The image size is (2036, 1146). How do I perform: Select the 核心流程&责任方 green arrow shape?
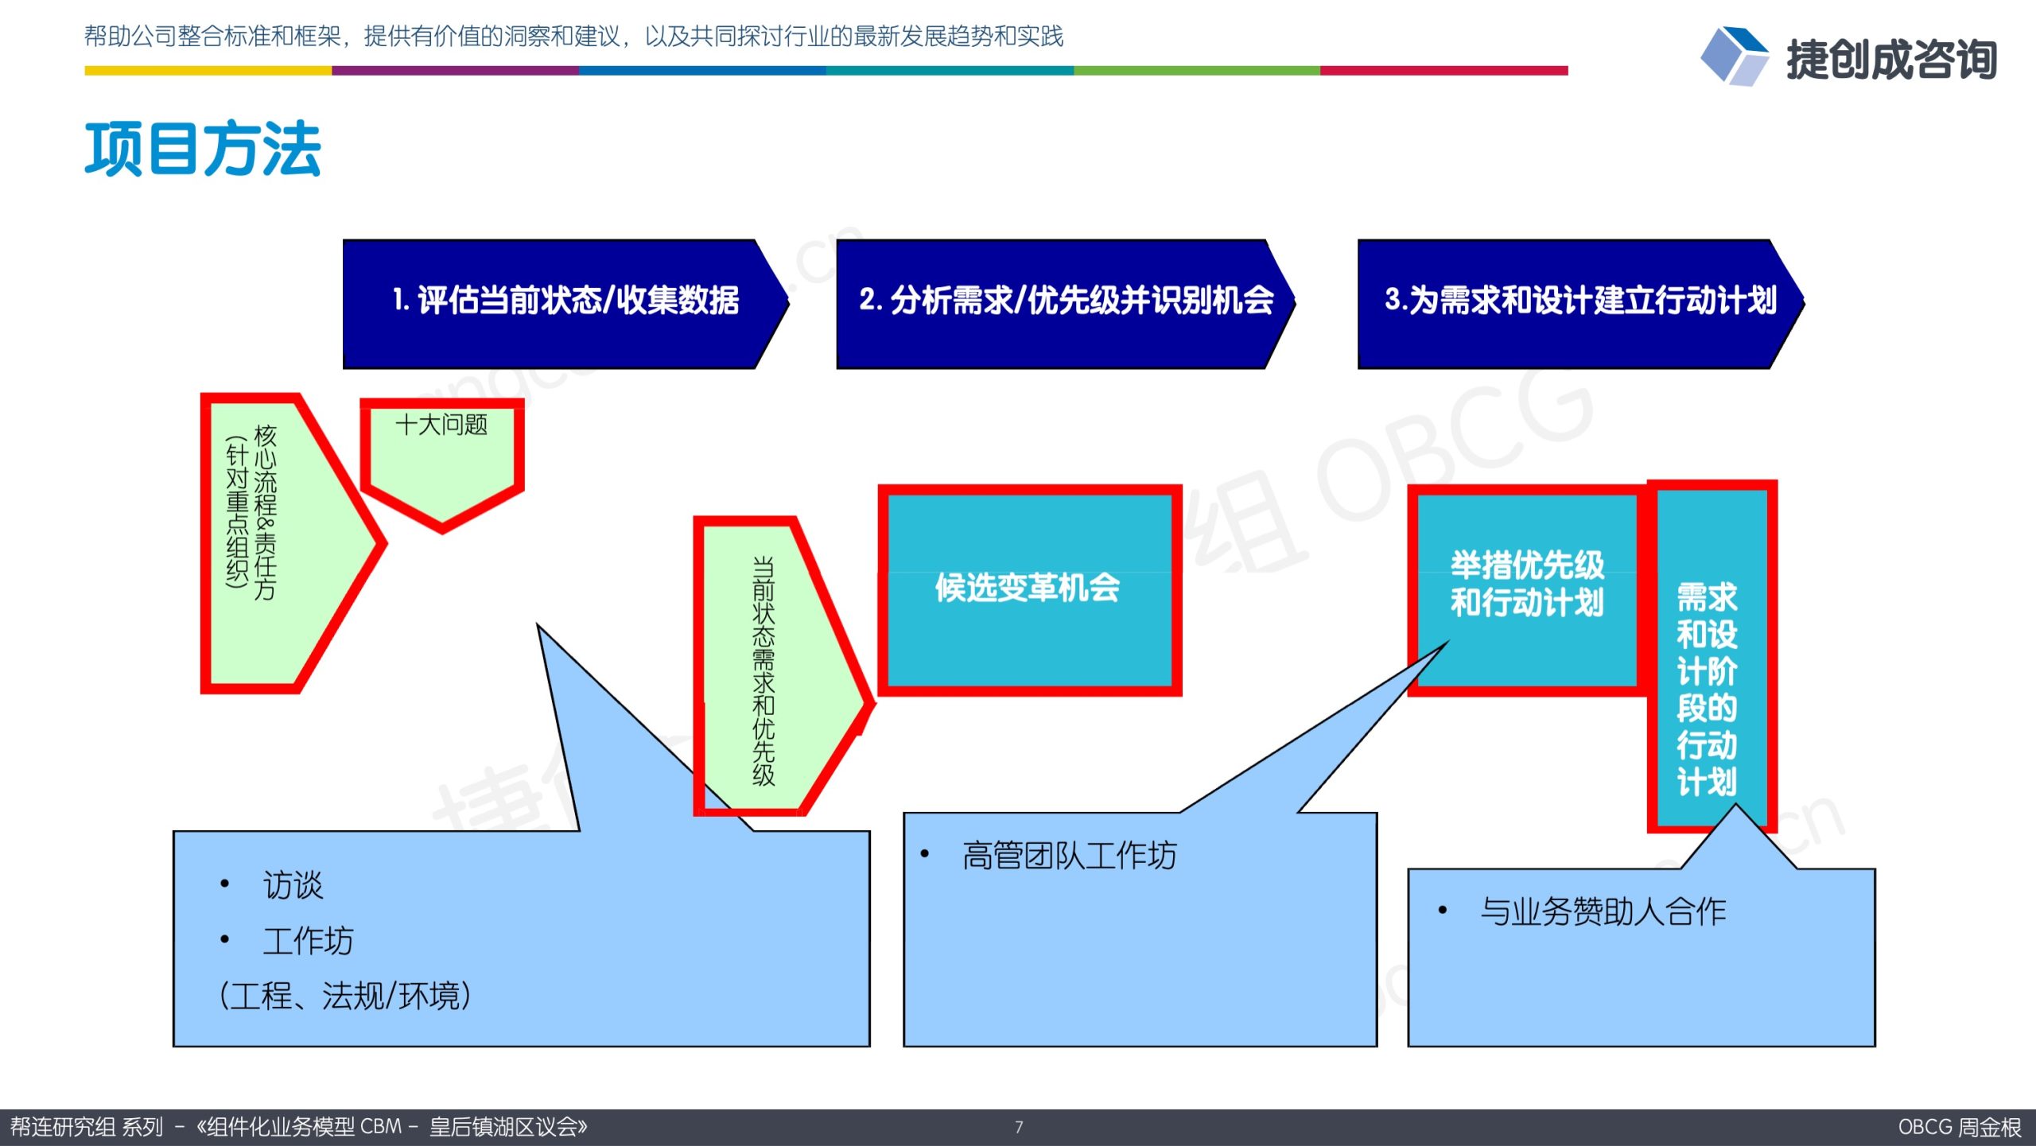293,543
